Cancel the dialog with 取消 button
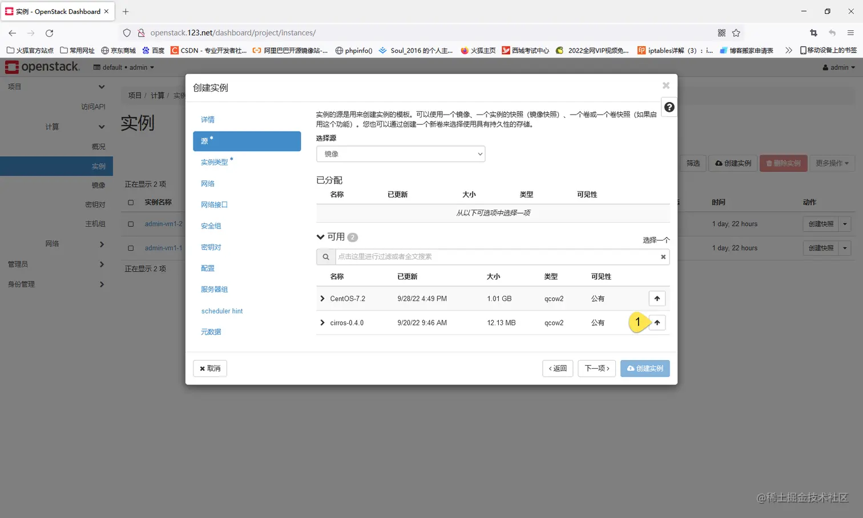The width and height of the screenshot is (863, 518). coord(209,368)
